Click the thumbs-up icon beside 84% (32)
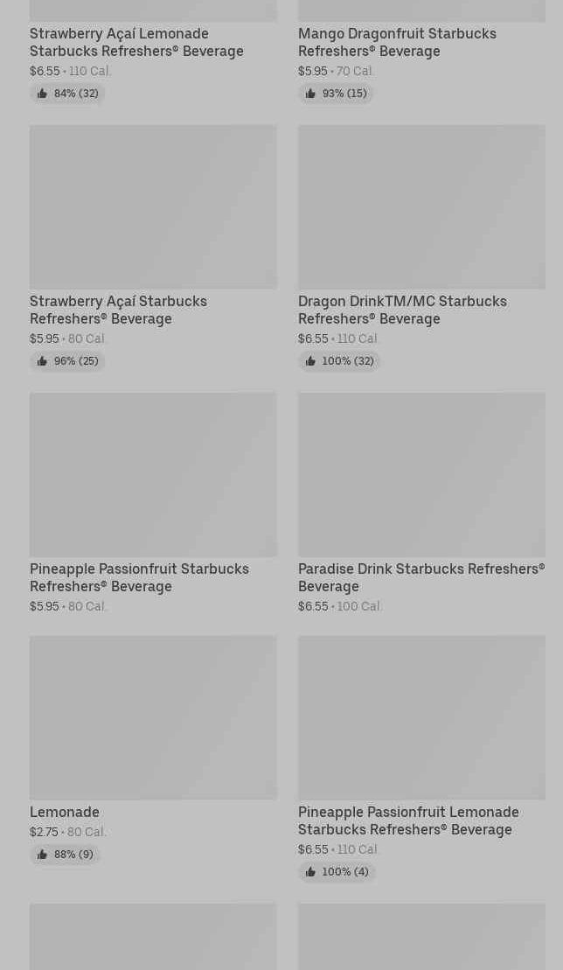This screenshot has height=970, width=563. [x=42, y=94]
